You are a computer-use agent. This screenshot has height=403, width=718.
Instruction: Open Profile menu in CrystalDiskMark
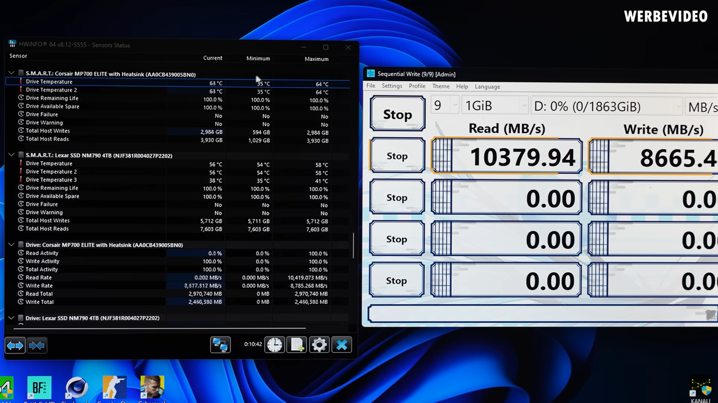coord(417,86)
